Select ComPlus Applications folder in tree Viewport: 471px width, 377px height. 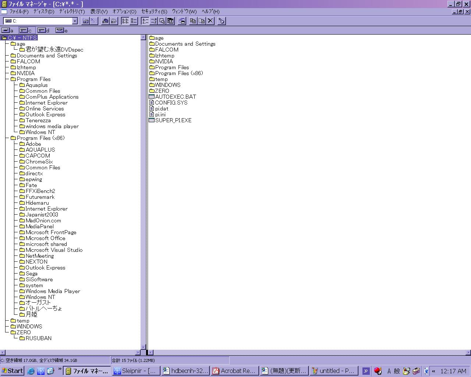(49, 96)
